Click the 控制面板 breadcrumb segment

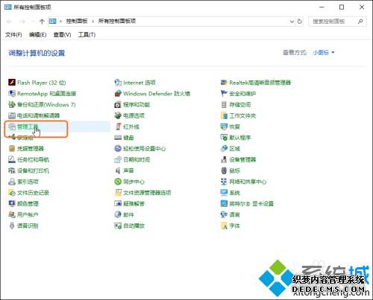(x=77, y=21)
